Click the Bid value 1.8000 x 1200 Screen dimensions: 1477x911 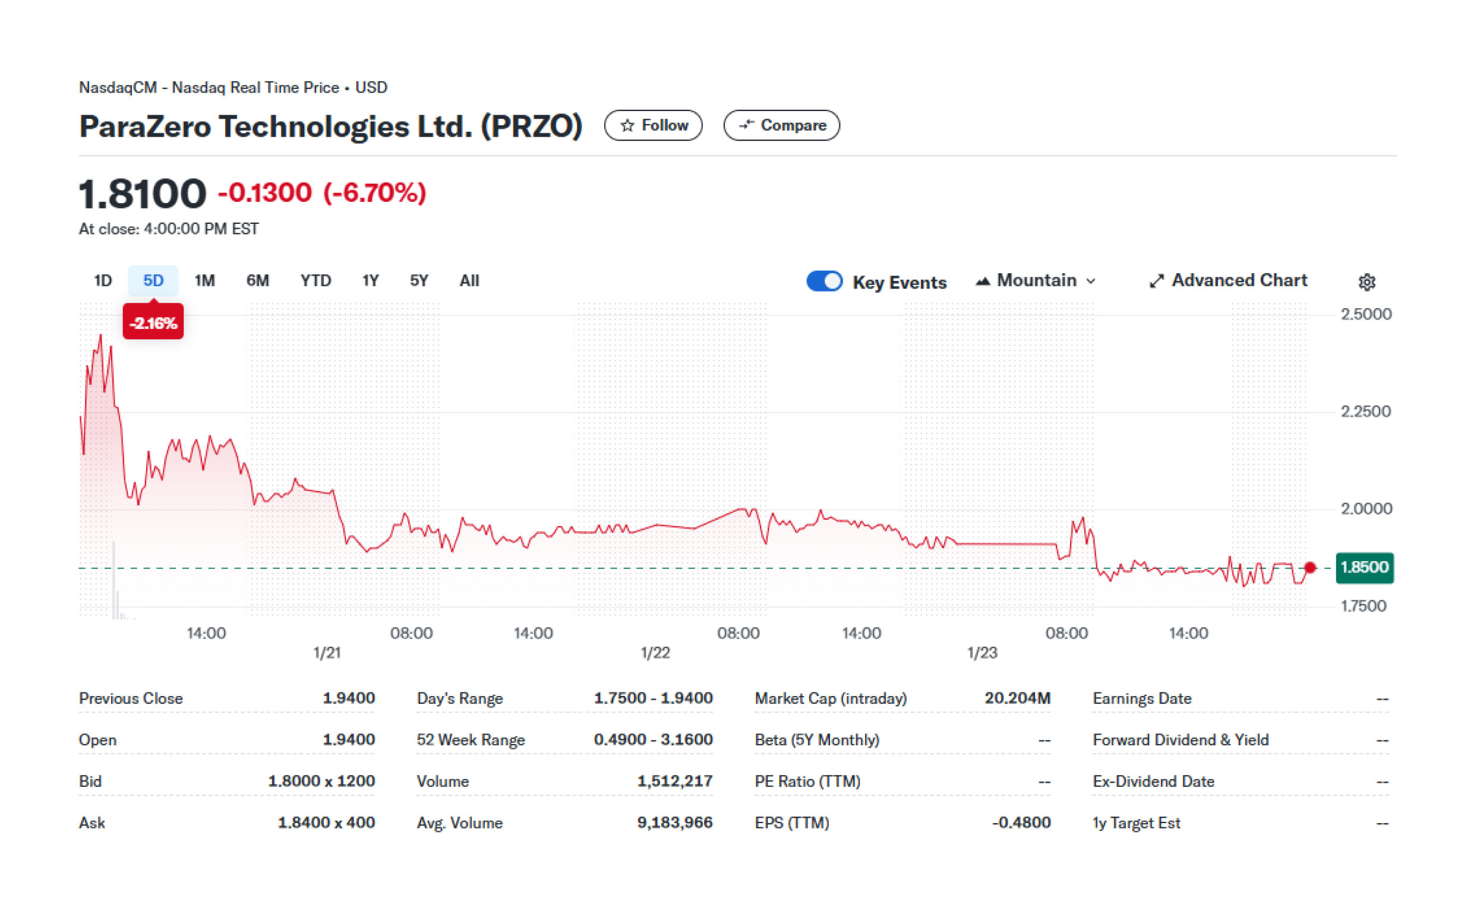tap(321, 782)
